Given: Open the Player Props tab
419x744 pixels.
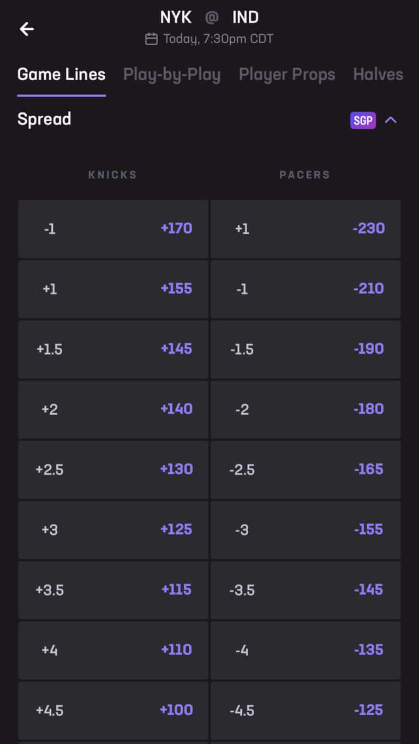Looking at the screenshot, I should tap(287, 74).
